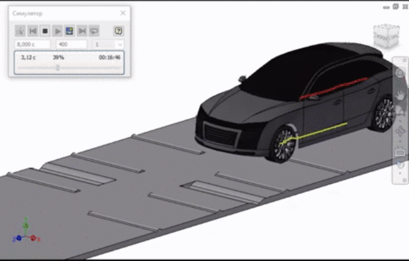The width and height of the screenshot is (409, 261).
Task: Click the images field showing 400
Action: tap(71, 45)
